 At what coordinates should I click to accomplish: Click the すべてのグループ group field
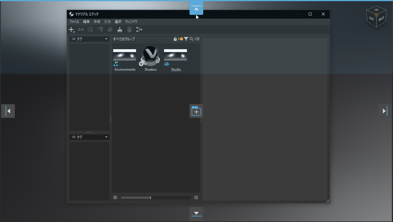(142, 39)
